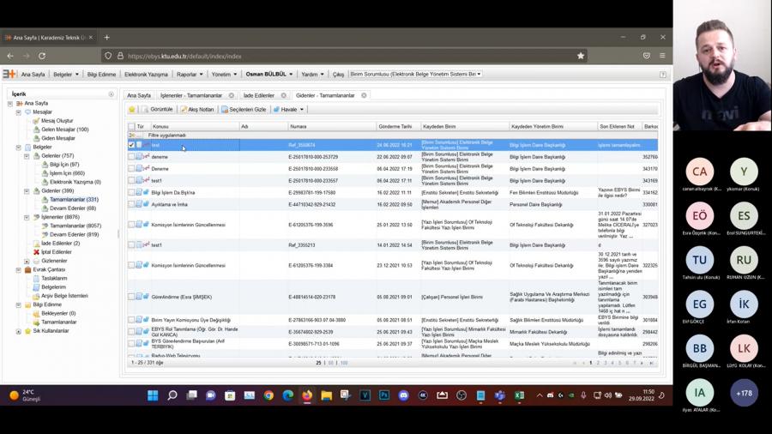Open new browser tab
Viewport: 772px width, 434px height.
(107, 38)
